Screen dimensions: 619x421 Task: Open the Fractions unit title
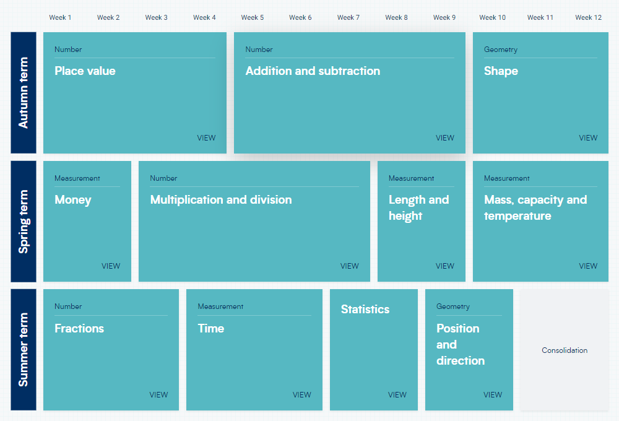(x=79, y=329)
